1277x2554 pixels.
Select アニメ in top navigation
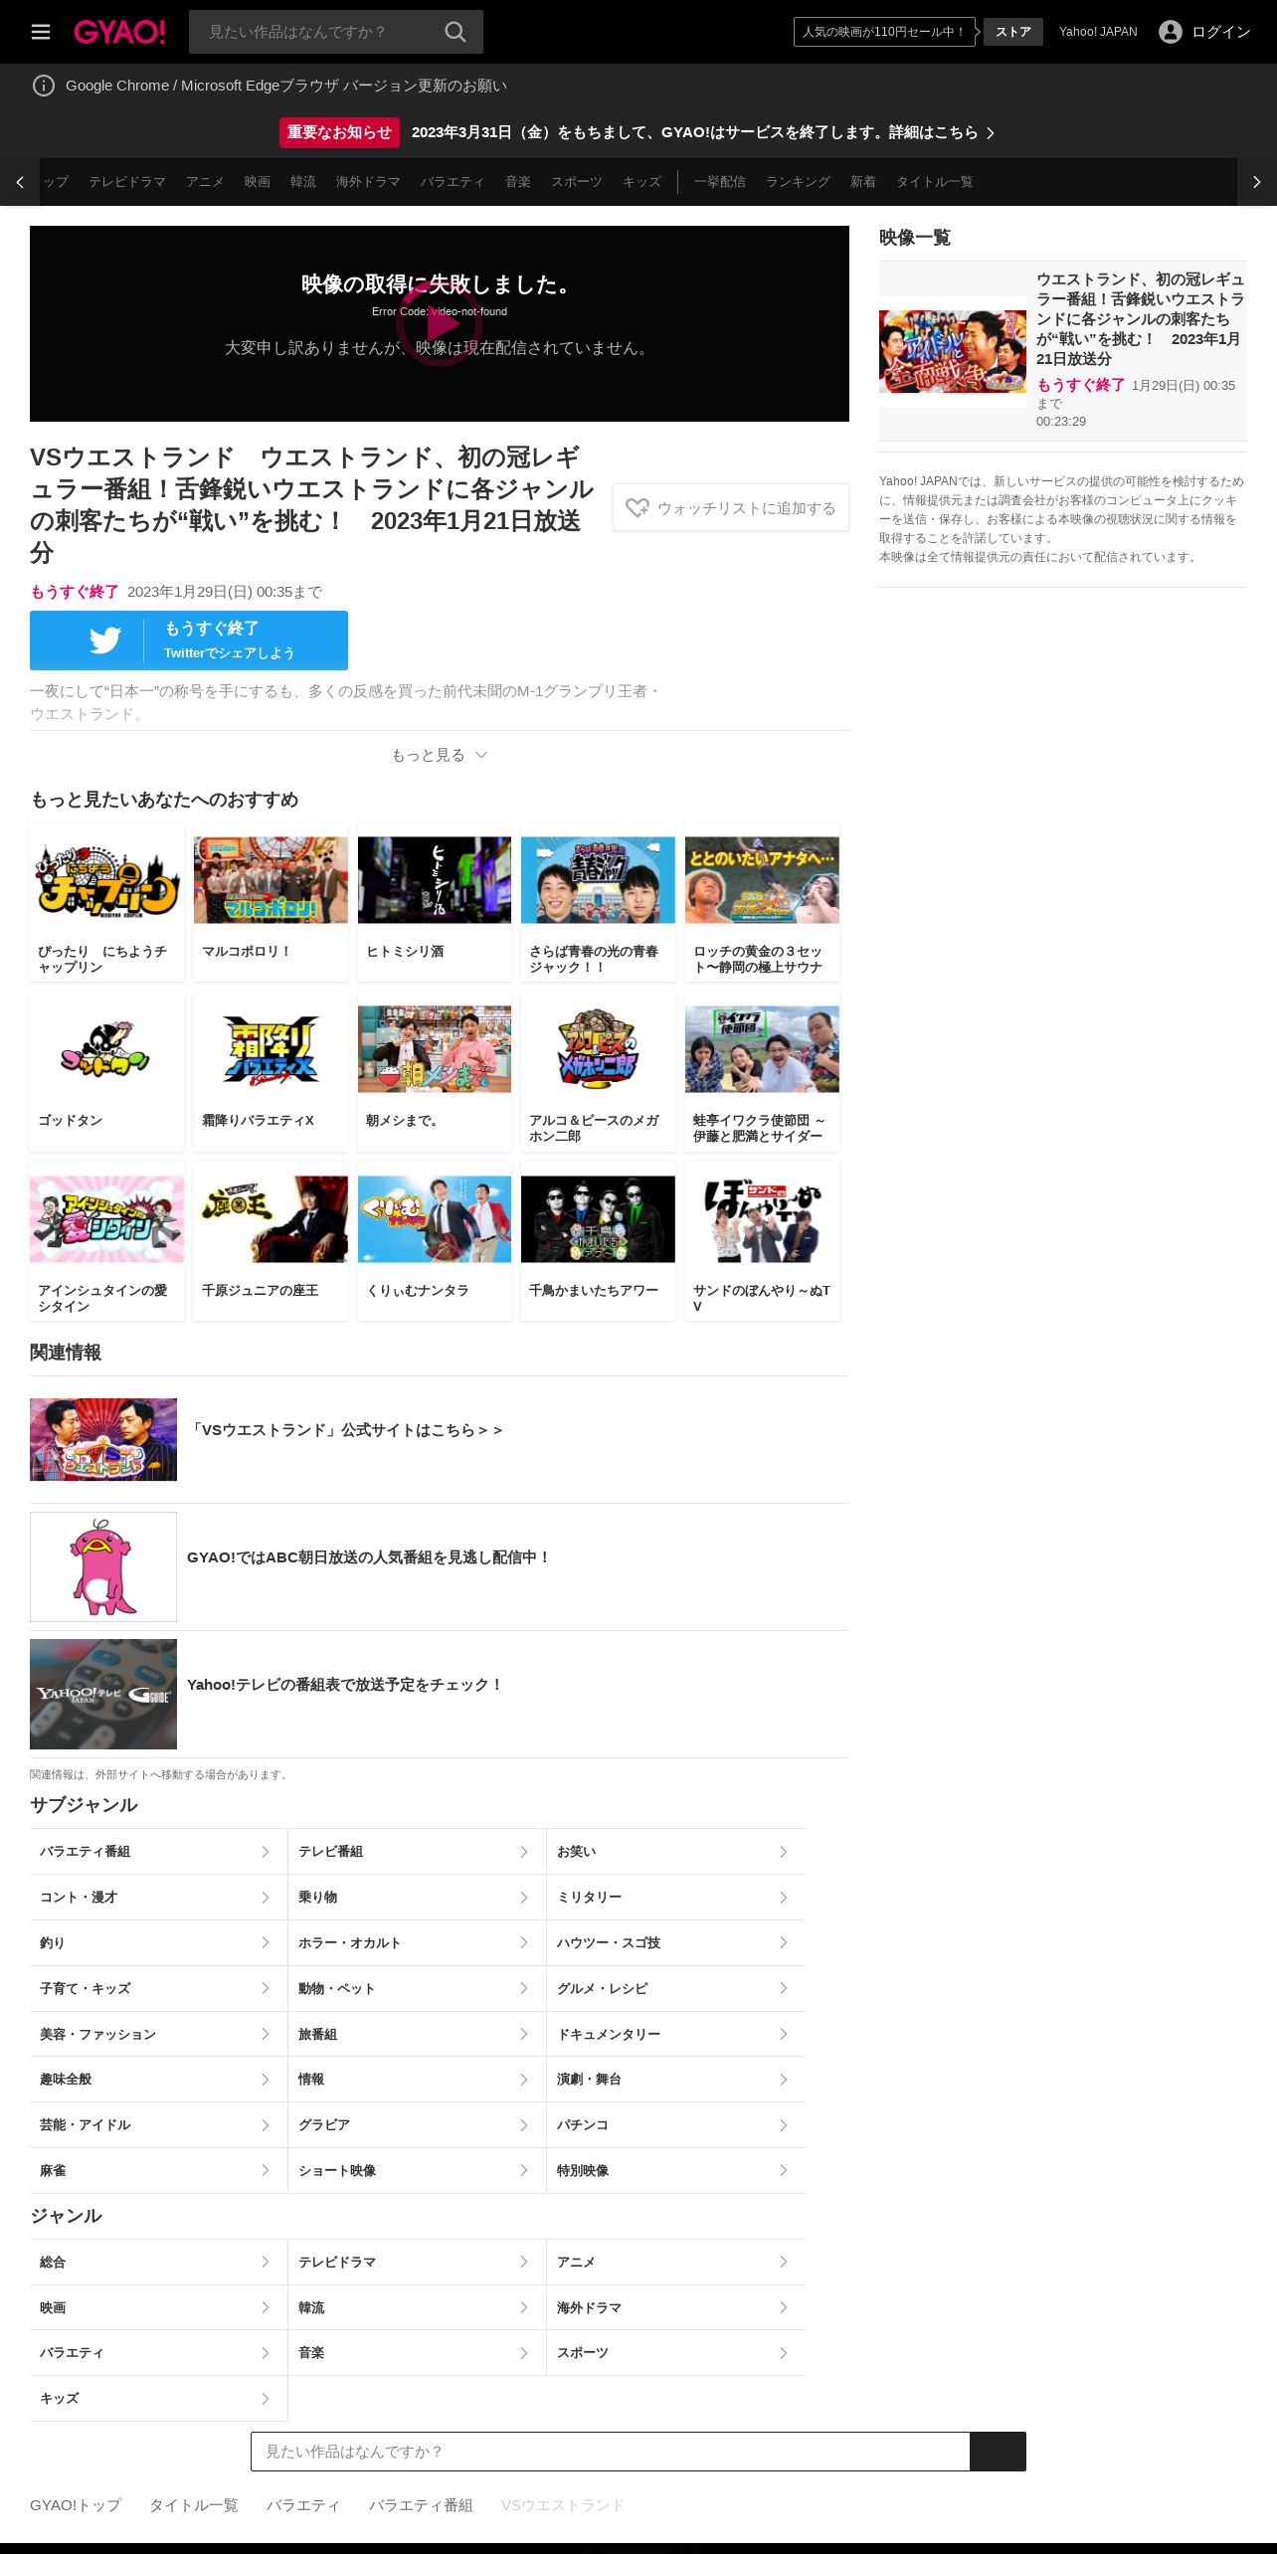click(205, 182)
